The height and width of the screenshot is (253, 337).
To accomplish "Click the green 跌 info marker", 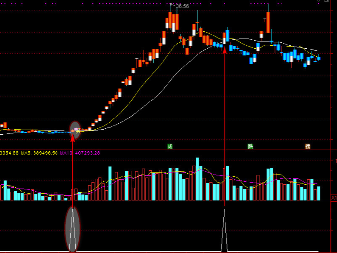I will [x=250, y=147].
